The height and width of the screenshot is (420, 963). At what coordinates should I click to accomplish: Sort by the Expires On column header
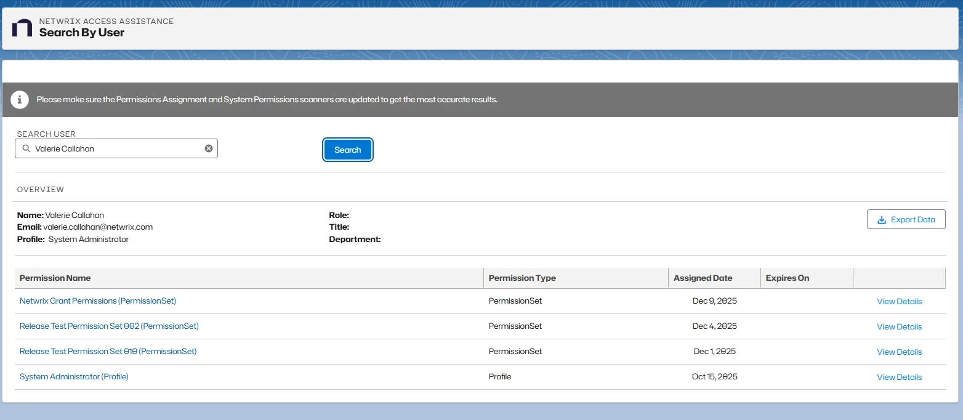787,278
